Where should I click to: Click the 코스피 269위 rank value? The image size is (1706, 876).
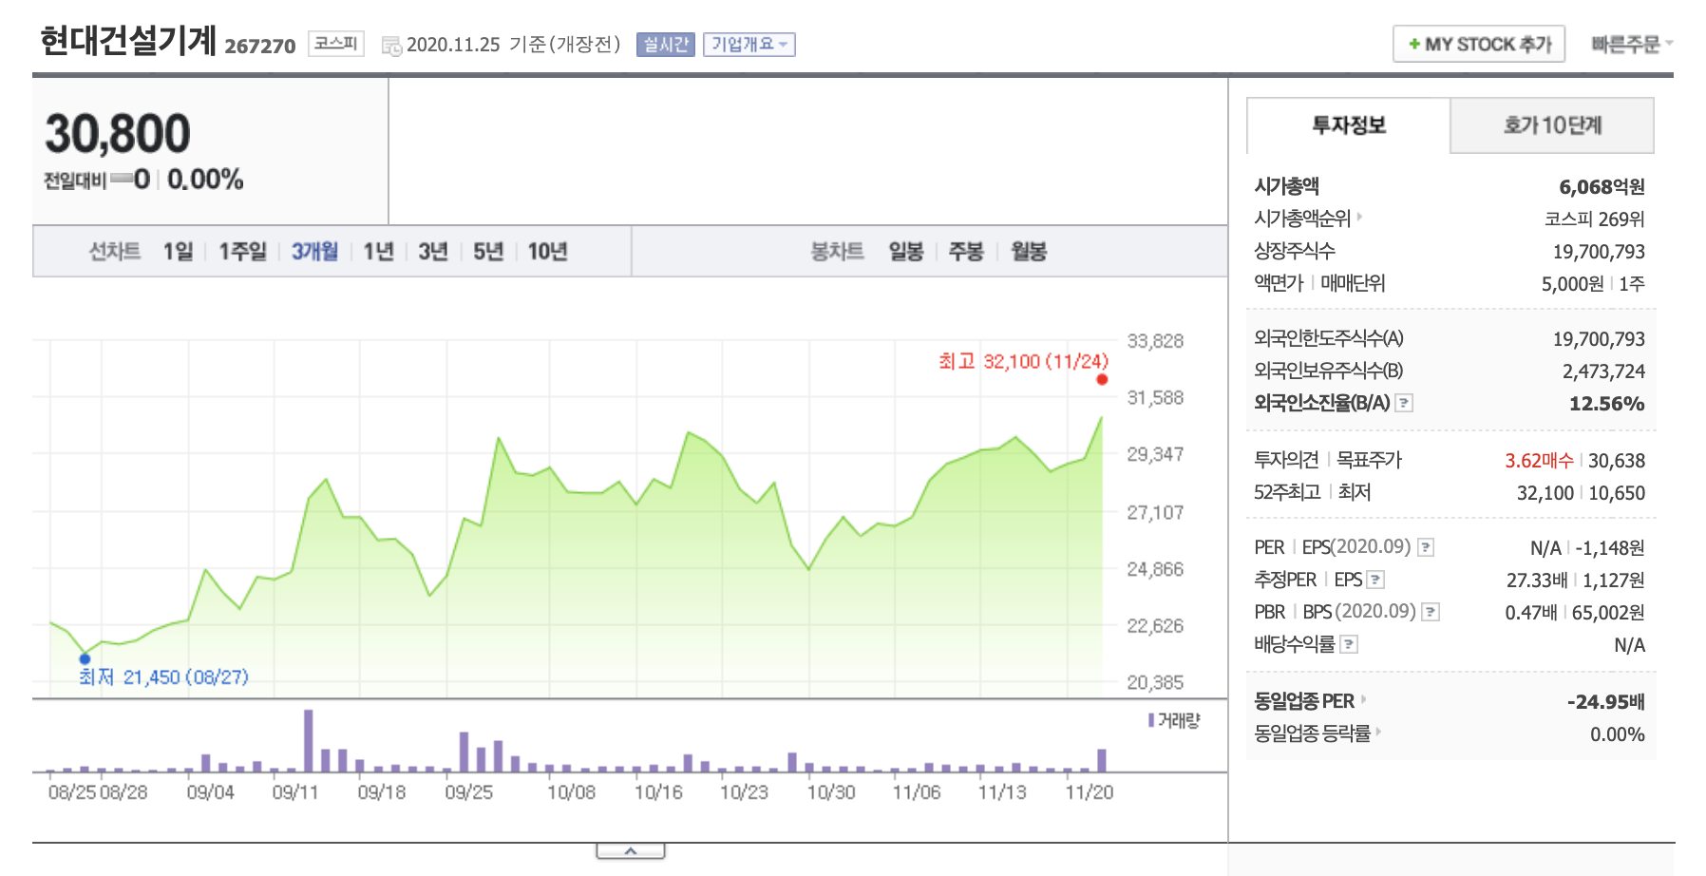click(1594, 219)
